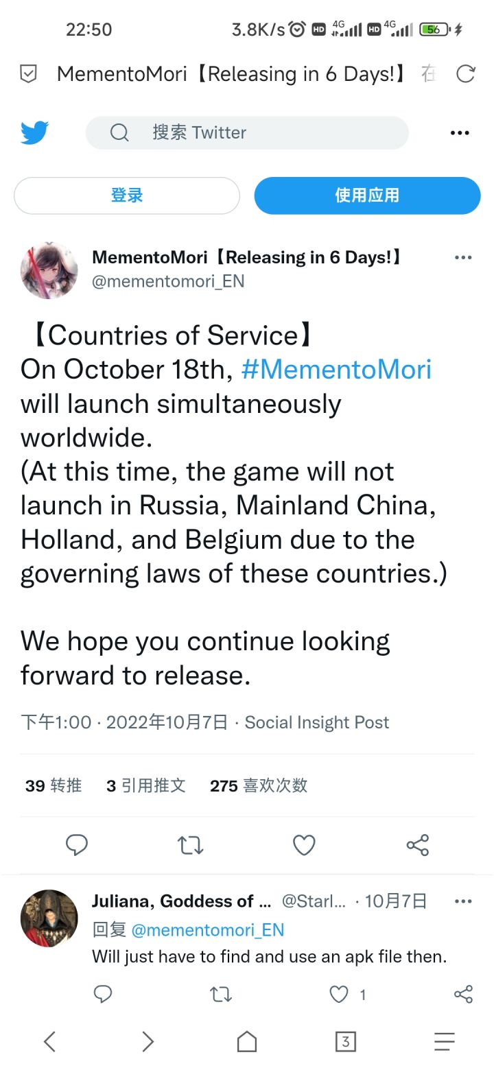Expand options menu on Juliana's reply
This screenshot has height=1070, width=494.
pyautogui.click(x=463, y=901)
